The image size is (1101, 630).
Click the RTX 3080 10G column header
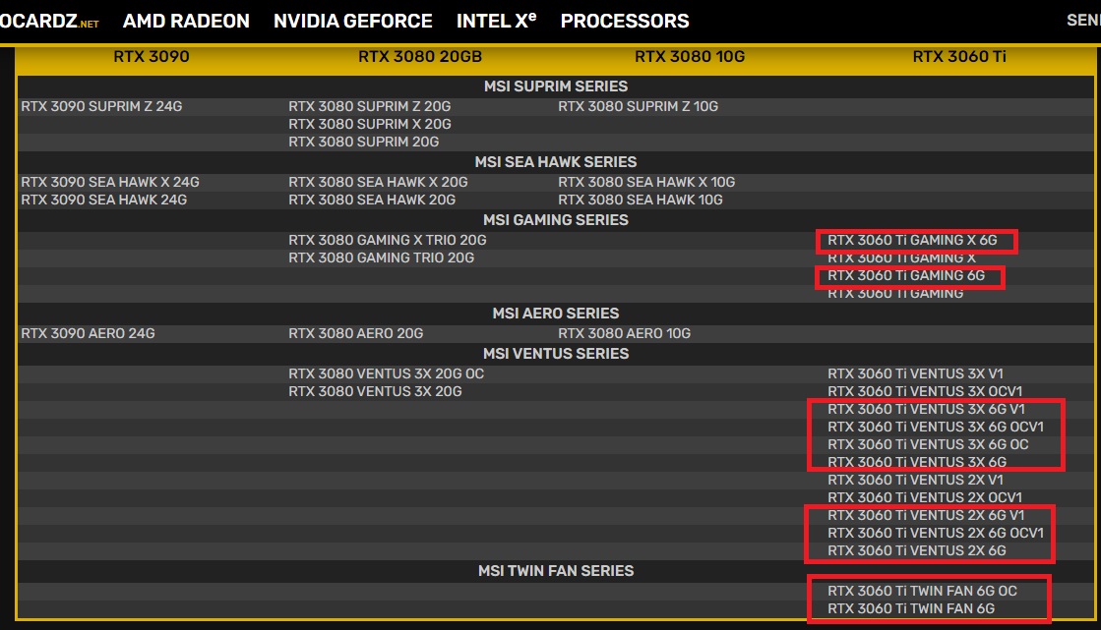[689, 56]
